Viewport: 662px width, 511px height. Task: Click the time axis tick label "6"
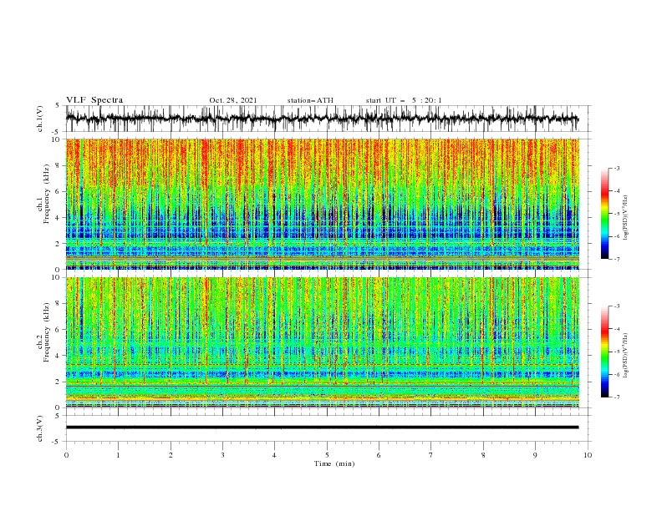(x=379, y=455)
